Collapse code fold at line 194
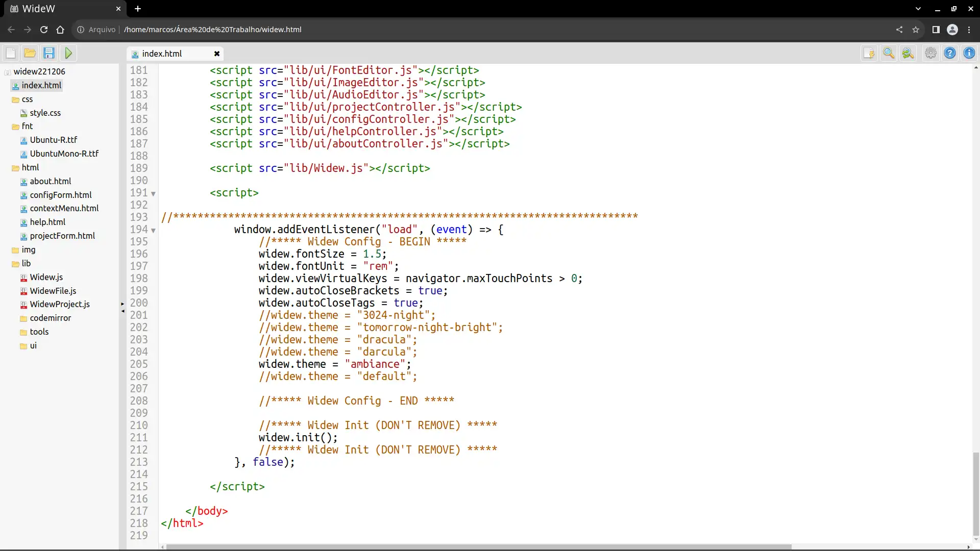This screenshot has width=980, height=551. [153, 231]
